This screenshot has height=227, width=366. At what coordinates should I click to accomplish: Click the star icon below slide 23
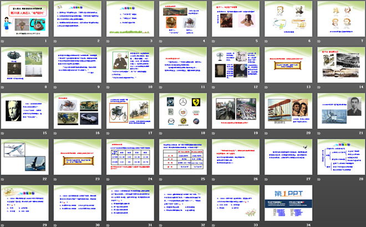[56, 179]
